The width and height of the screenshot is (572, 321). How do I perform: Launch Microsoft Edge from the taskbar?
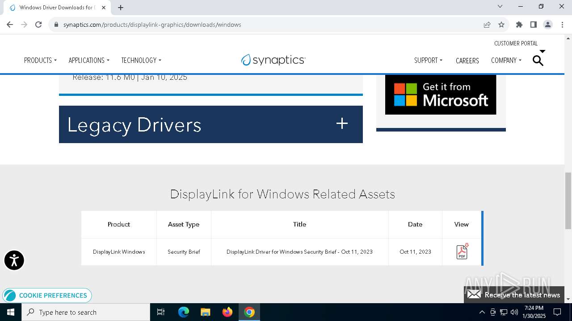[x=184, y=312]
